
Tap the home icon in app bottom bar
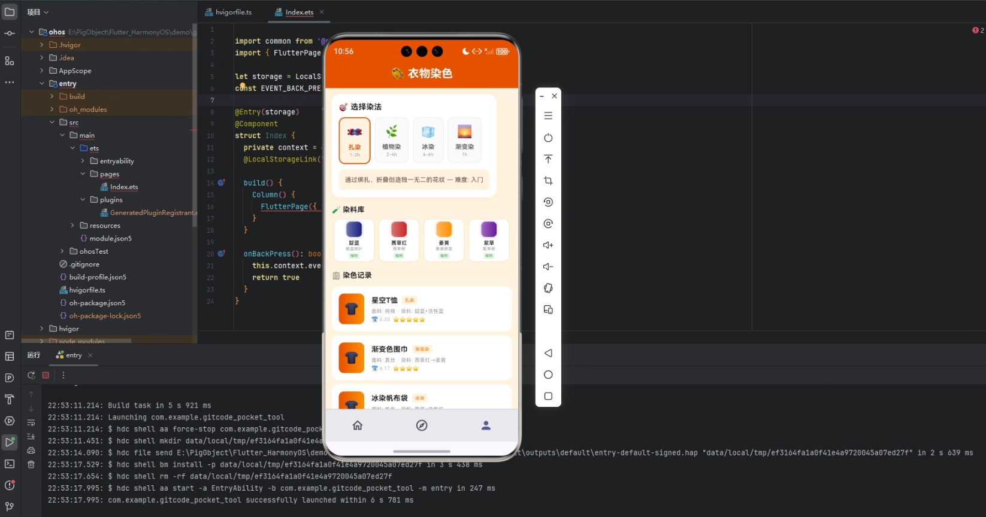coord(358,425)
